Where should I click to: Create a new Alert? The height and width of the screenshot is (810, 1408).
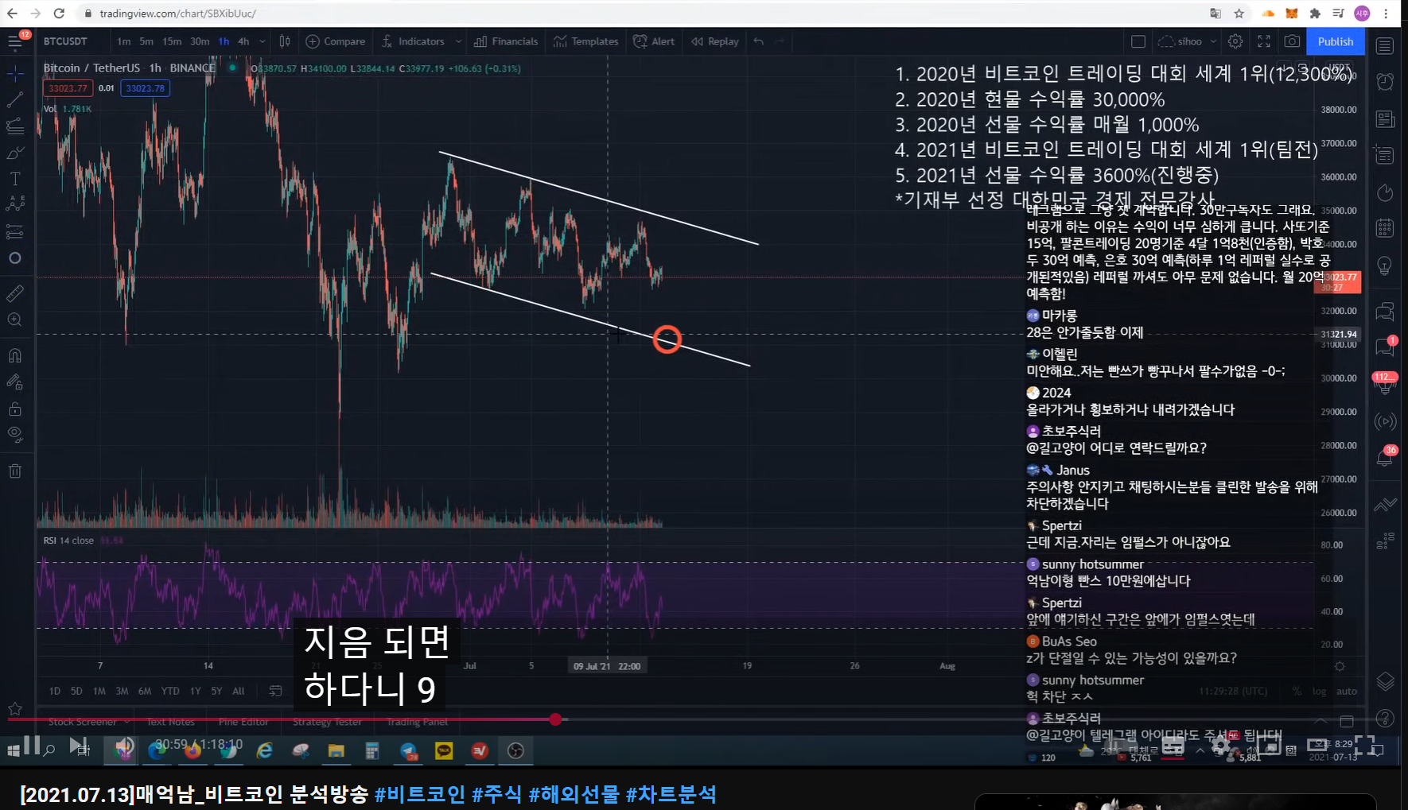(x=654, y=41)
